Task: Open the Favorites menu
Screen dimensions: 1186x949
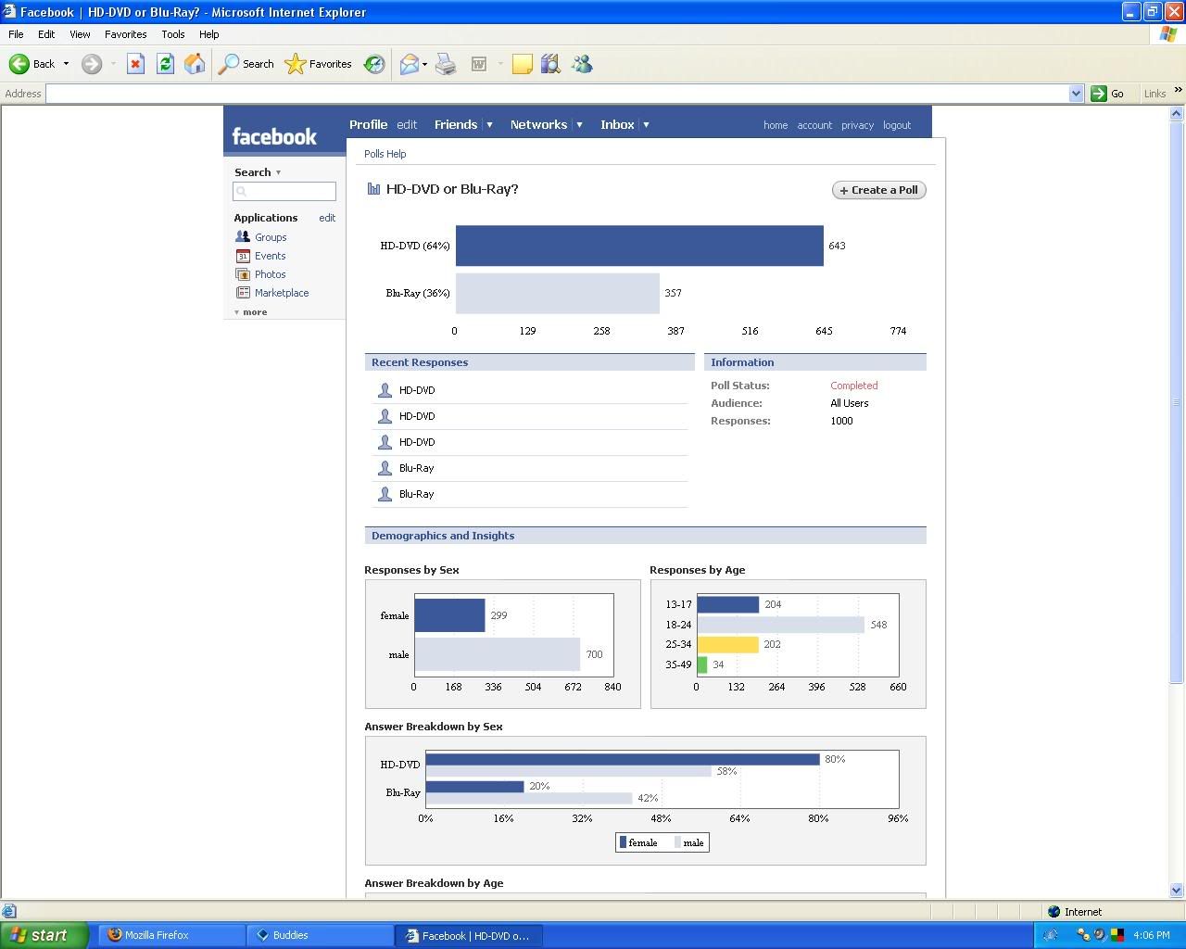Action: [125, 34]
